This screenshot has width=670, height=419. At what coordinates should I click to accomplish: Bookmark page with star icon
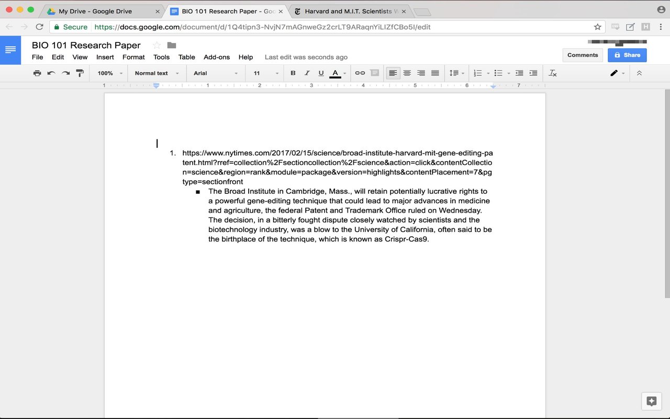pos(597,27)
